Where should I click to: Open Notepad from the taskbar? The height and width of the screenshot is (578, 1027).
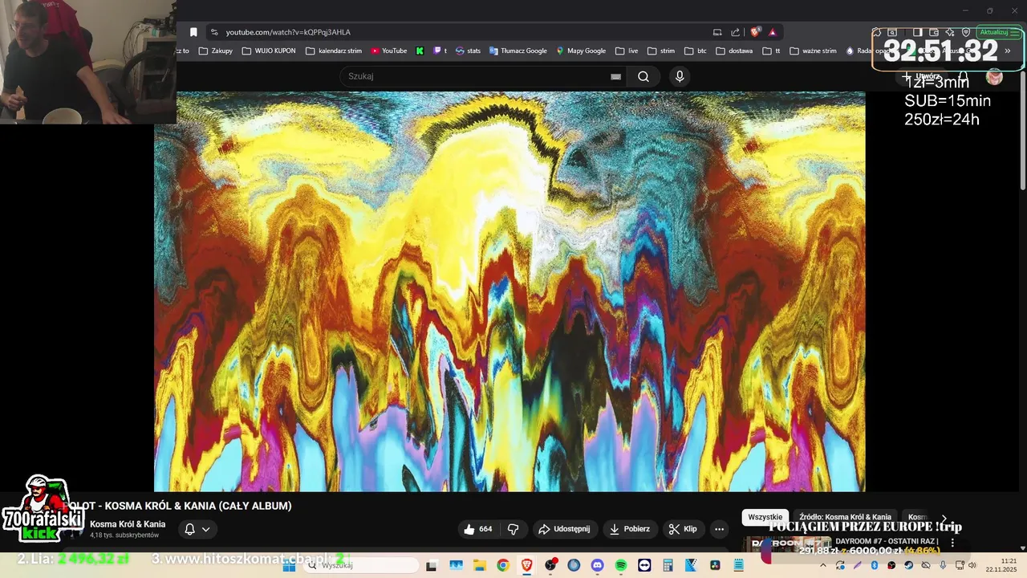pyautogui.click(x=739, y=565)
